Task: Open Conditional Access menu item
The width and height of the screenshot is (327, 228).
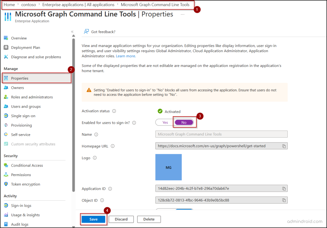Action: click(27, 165)
